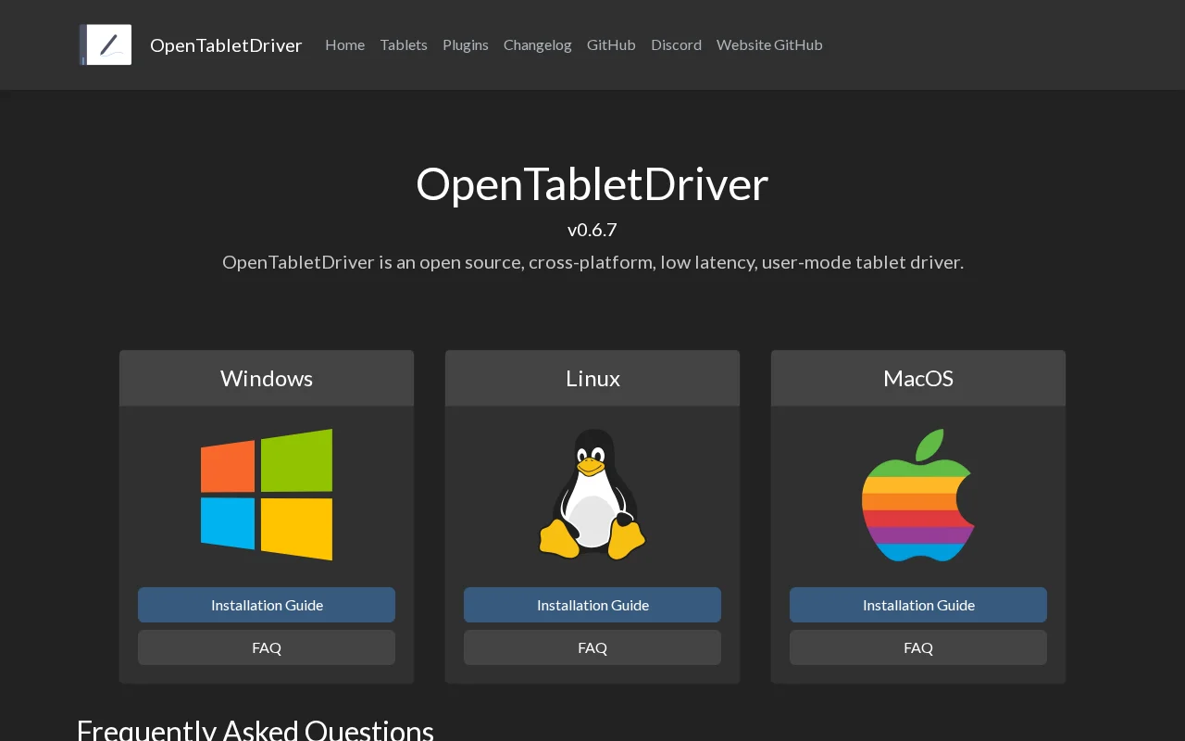Open the Windows FAQ button
Screen dimensions: 1185x741
click(267, 647)
